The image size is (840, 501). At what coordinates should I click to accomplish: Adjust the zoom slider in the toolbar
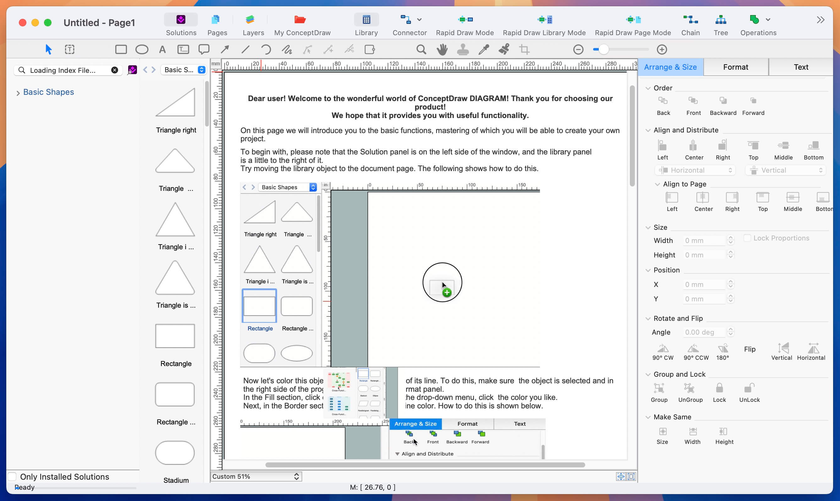point(604,49)
